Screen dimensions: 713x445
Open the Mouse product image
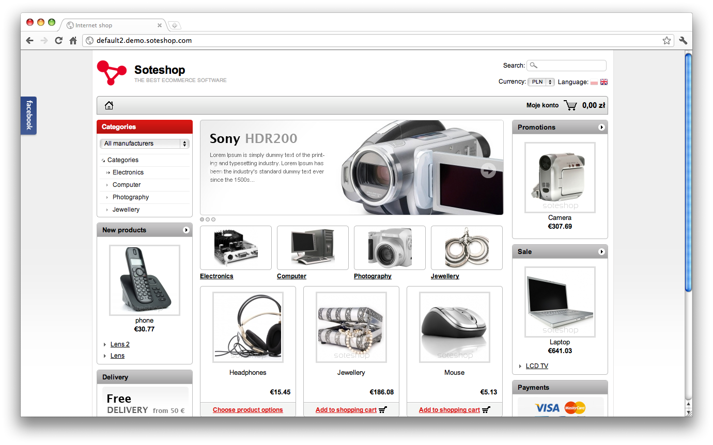(455, 327)
